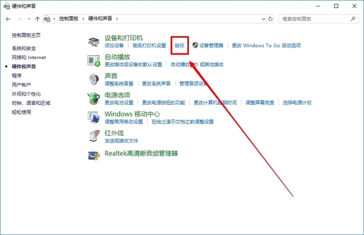Expand chevron before 控制面板 breadcrumb
Image resolution: width=364 pixels, height=235 pixels.
54,19
